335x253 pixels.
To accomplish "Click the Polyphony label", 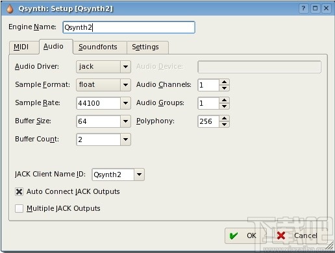I will pyautogui.click(x=155, y=121).
